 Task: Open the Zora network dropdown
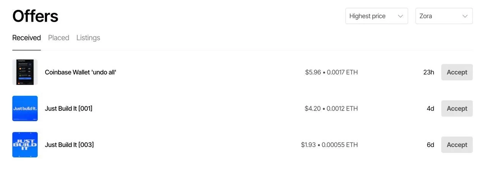click(x=443, y=16)
